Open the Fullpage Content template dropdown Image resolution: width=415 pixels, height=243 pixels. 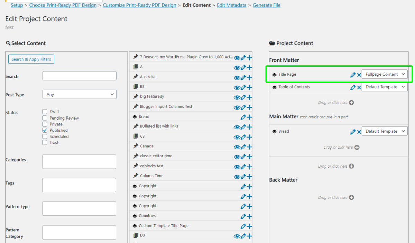[x=385, y=74]
